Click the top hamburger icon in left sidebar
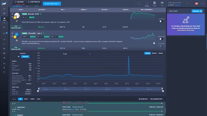207x116 pixels. point(4,9)
